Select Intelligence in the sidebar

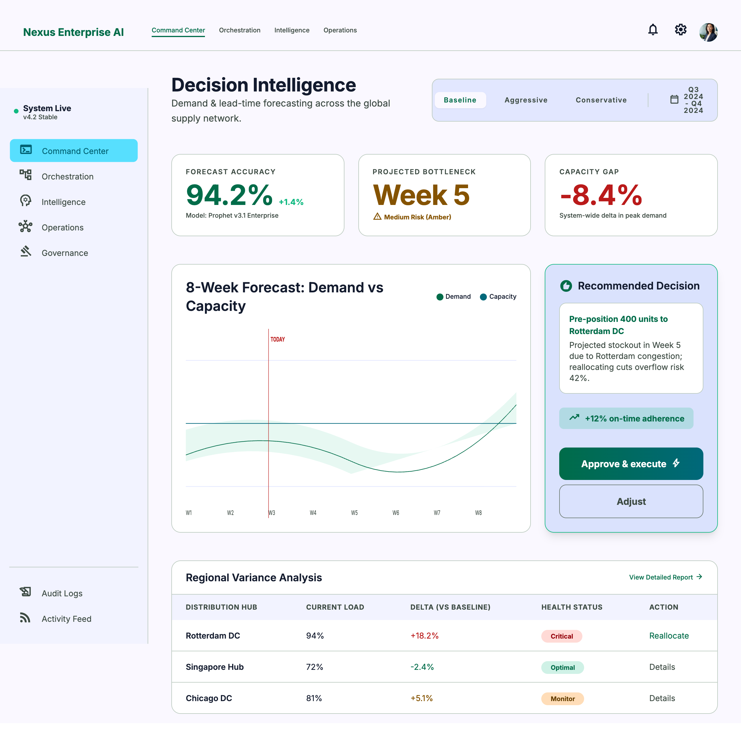74,201
